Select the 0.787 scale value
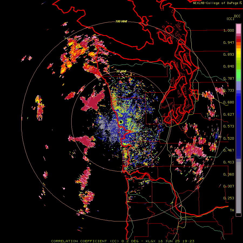The image size is (243, 243). pos(229,78)
